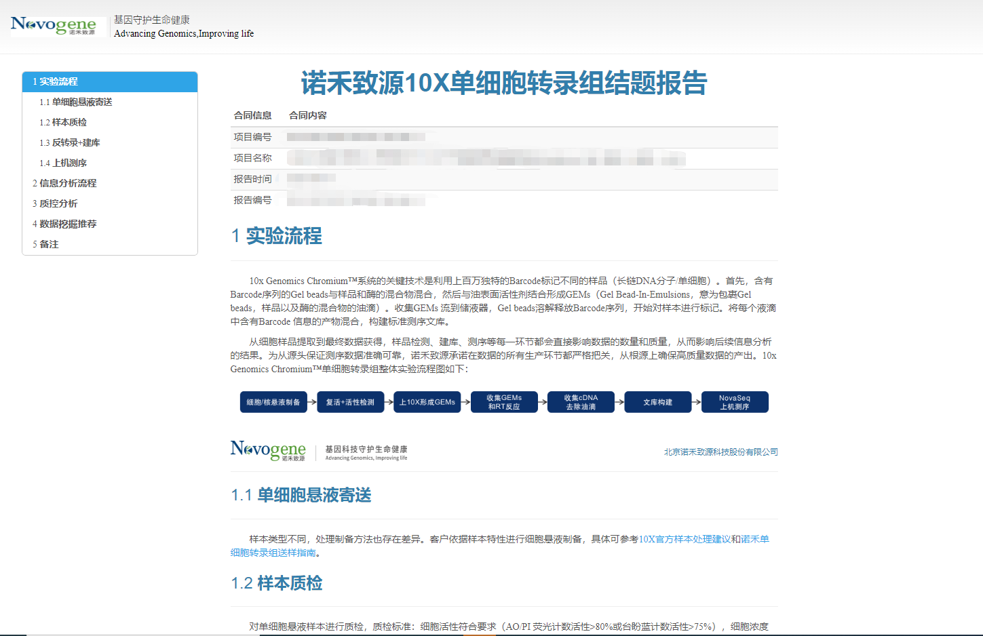Screen dimensions: 983x636
Task: Select 1.2 样本质检 in the sidebar
Action: tap(63, 122)
